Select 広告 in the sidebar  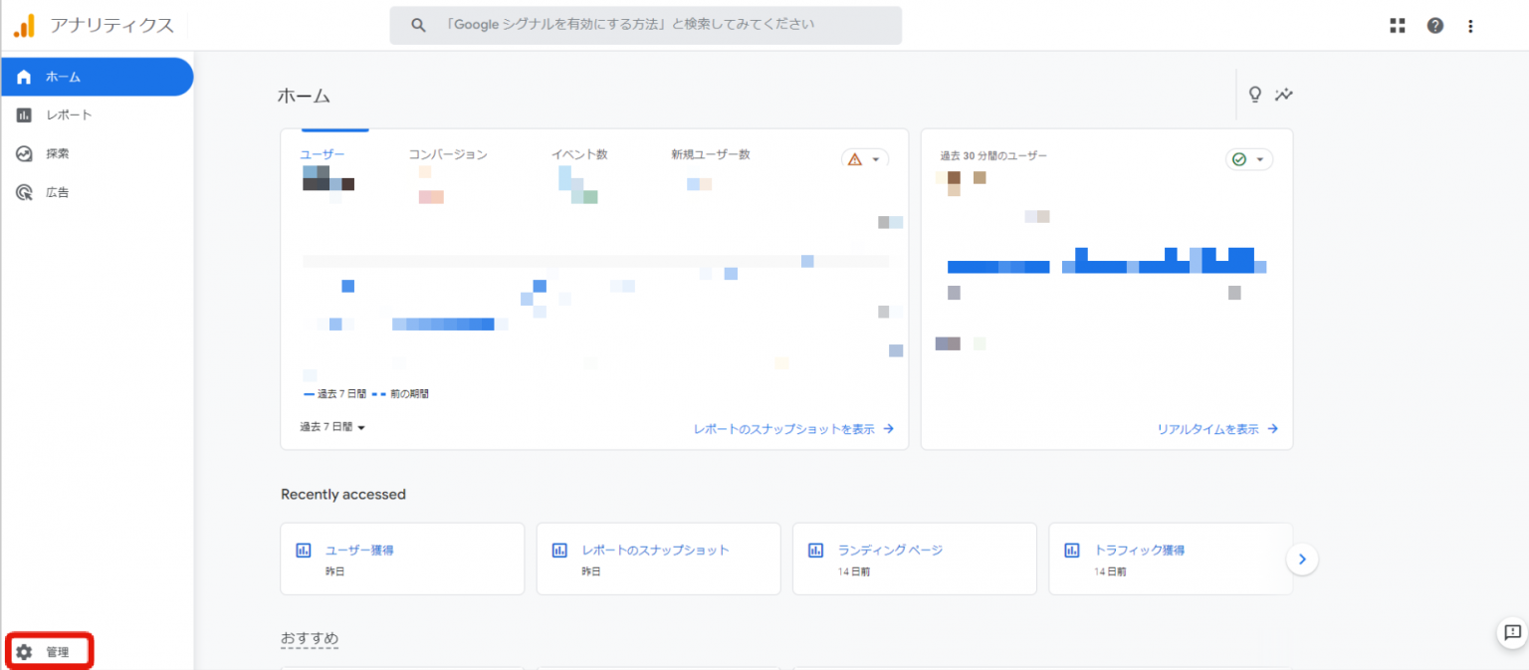tap(57, 192)
